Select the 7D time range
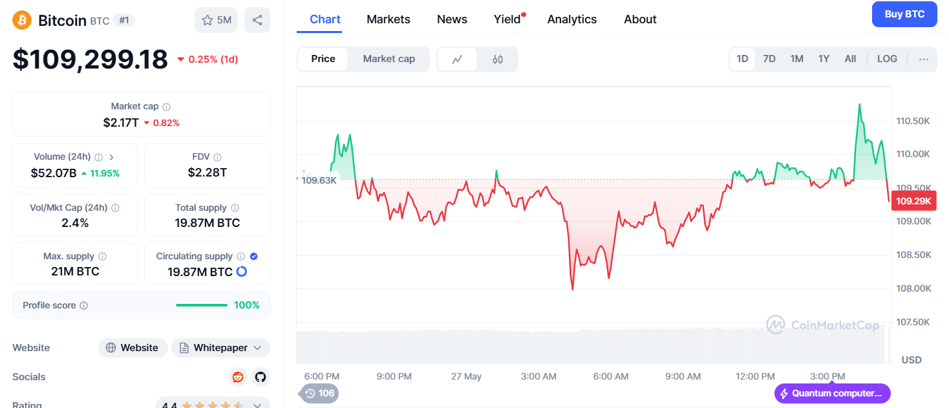Viewport: 949px width, 408px height. pyautogui.click(x=769, y=59)
